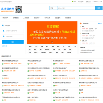Click green icon under 泰州苏宁易购商贸有限公司

3,86
